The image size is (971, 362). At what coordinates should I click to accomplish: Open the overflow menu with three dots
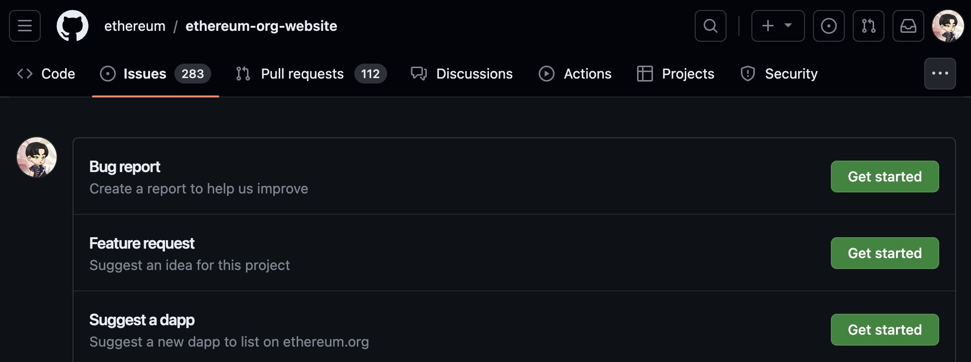[940, 73]
